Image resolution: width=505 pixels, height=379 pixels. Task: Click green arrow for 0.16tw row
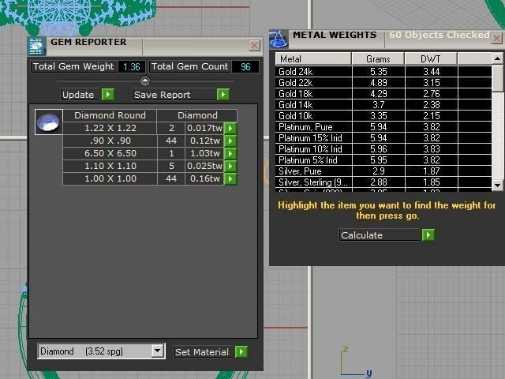[230, 178]
